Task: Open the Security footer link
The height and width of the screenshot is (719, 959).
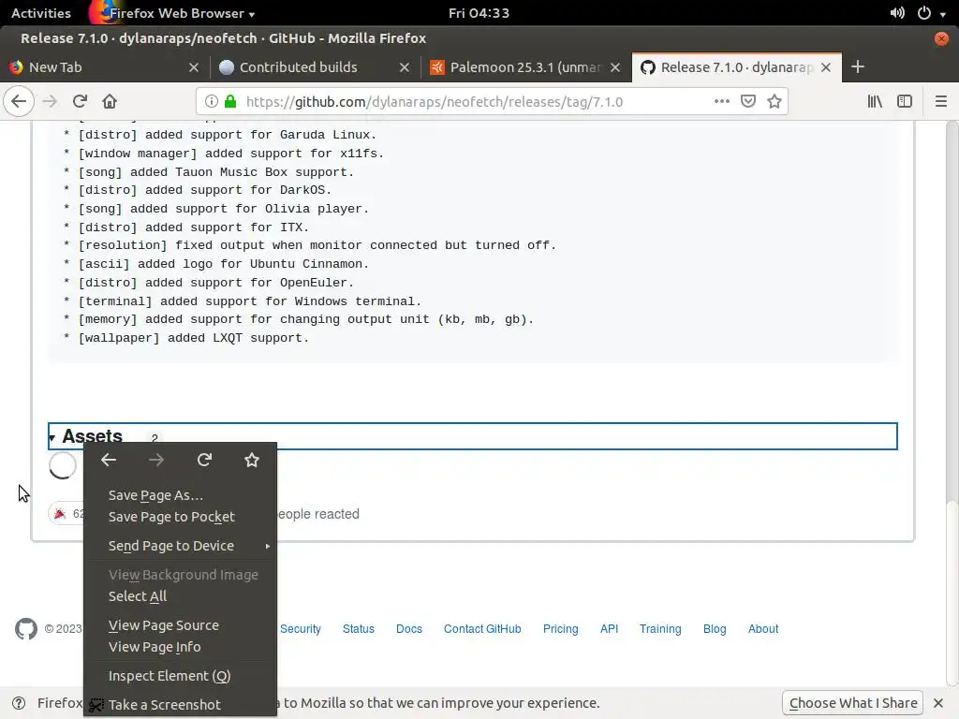Action: pos(301,629)
